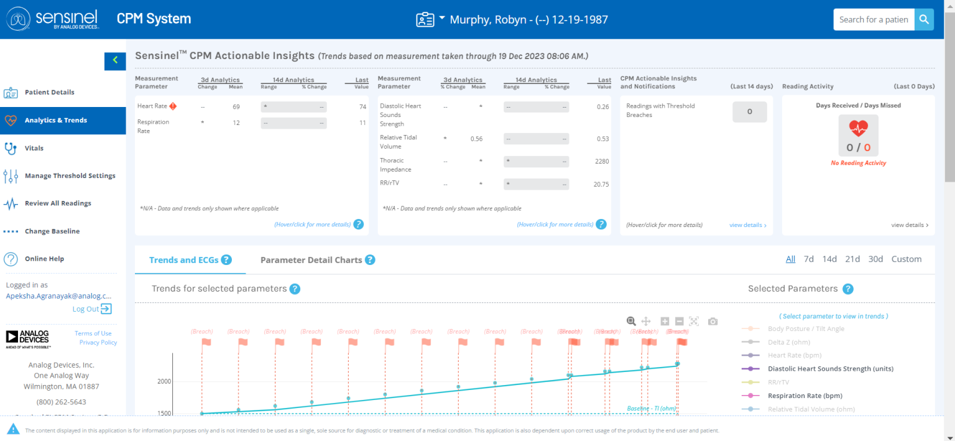This screenshot has height=441, width=955.
Task: Toggle Diastolic Heart Sounds Strength trend
Action: click(x=830, y=369)
